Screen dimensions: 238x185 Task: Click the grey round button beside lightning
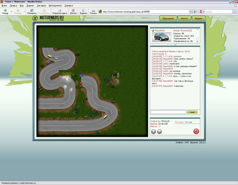(x=159, y=132)
